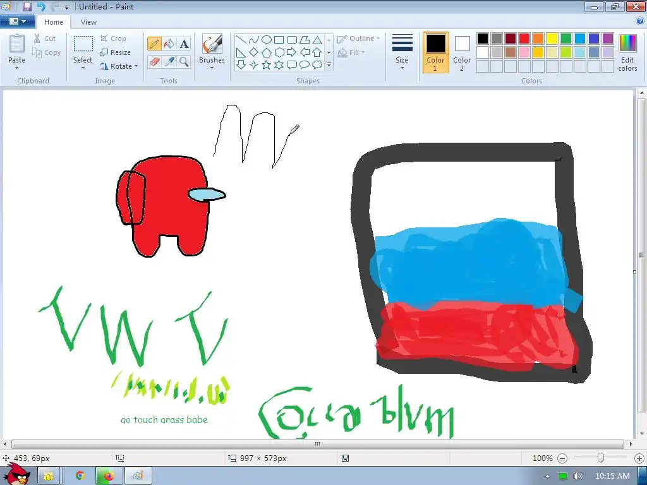The width and height of the screenshot is (647, 485).
Task: Expand the Shapes gallery more arrow
Action: [329, 65]
